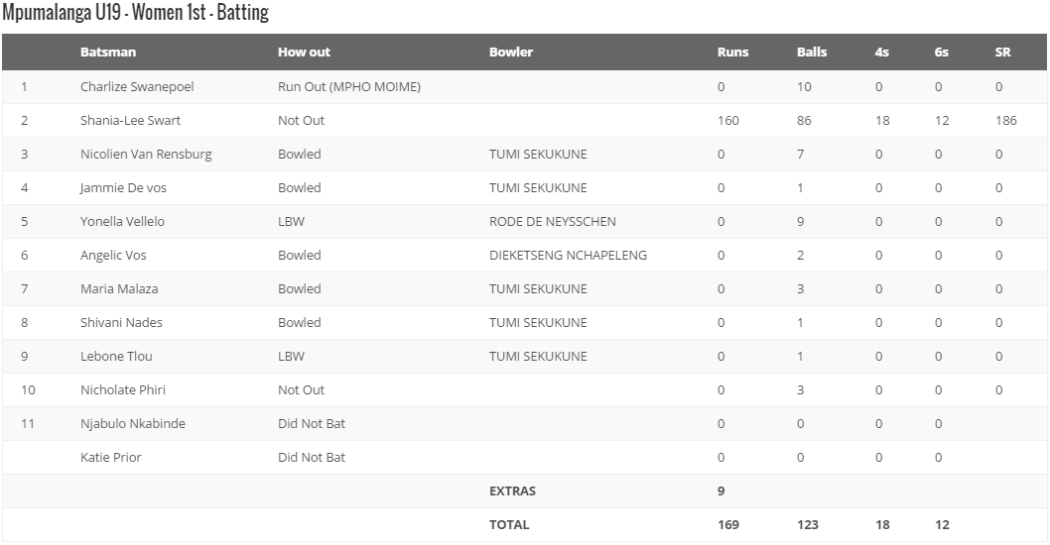Click batsman name Charlize Swanepoel

[137, 87]
